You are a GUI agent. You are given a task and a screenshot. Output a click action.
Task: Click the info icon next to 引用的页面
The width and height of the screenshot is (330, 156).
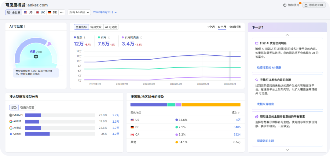[141, 37]
